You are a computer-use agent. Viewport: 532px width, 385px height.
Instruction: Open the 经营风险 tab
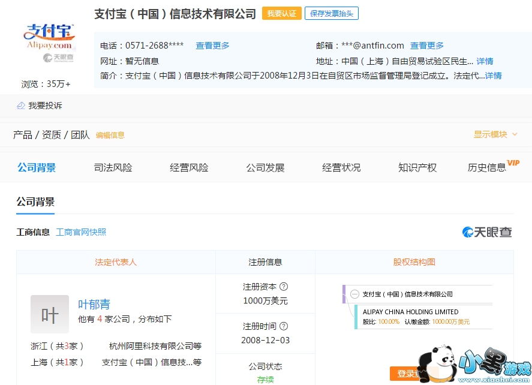point(189,167)
